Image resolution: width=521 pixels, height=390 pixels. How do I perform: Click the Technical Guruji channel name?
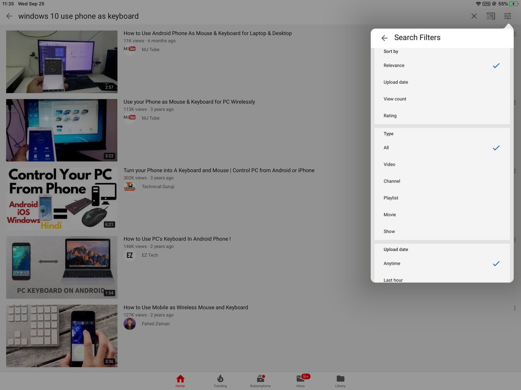click(x=158, y=187)
